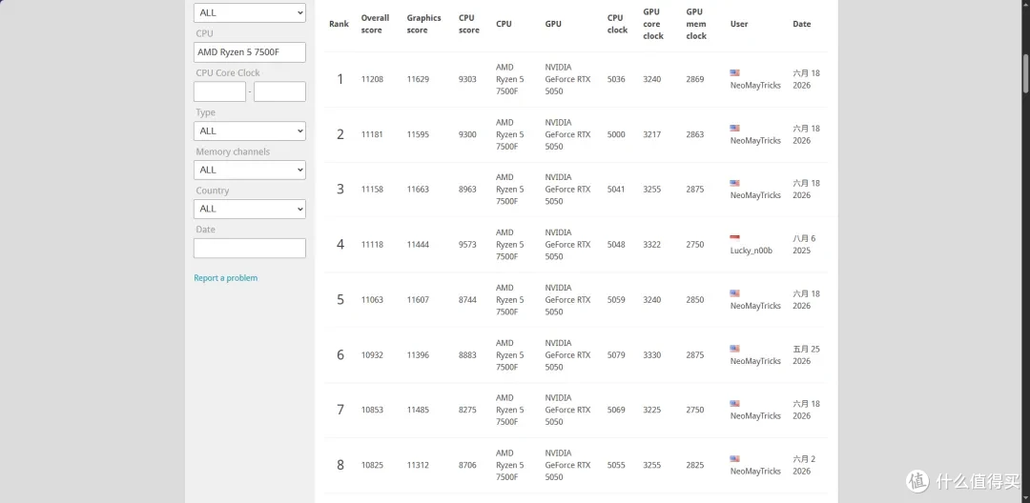Viewport: 1030px width, 503px height.
Task: Click CPU clock value 5079
Action: coord(616,354)
